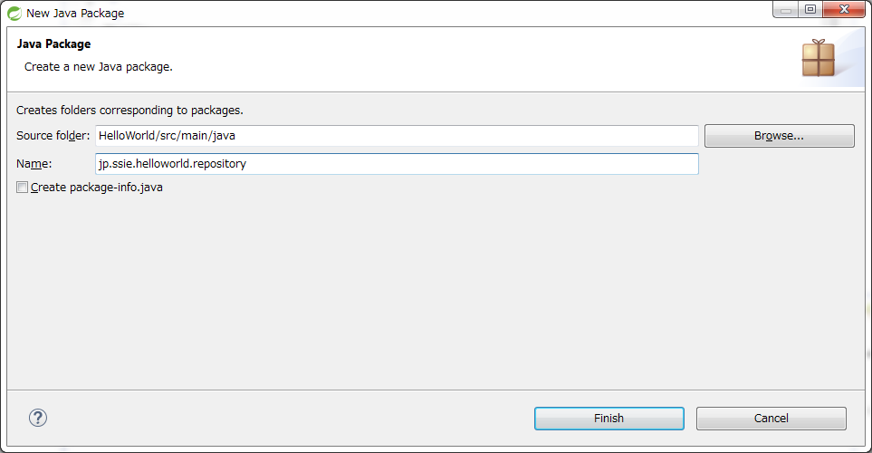Click the 'Source folder:' label
This screenshot has width=872, height=453.
(x=53, y=136)
